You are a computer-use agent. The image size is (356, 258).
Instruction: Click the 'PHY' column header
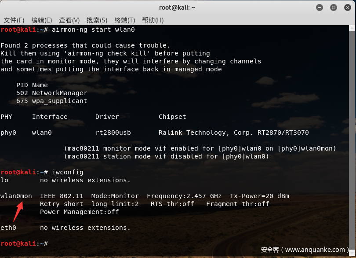coord(6,117)
